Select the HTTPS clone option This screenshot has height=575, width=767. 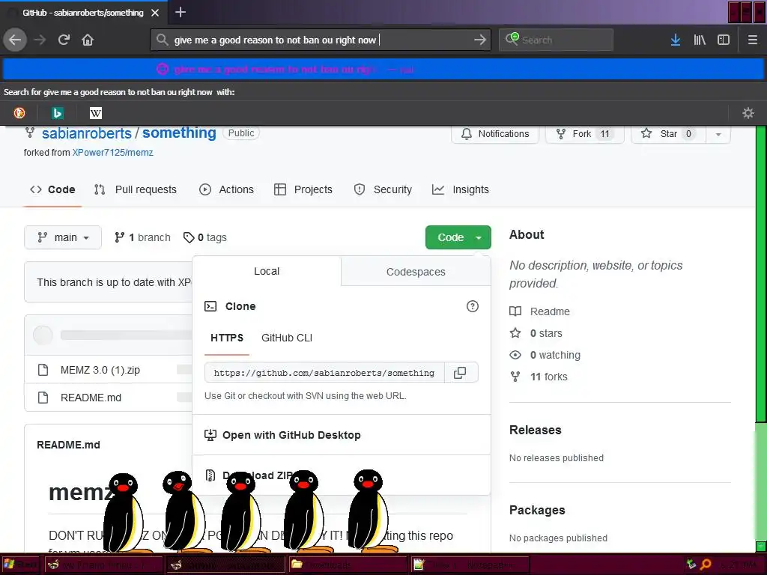[x=227, y=338]
